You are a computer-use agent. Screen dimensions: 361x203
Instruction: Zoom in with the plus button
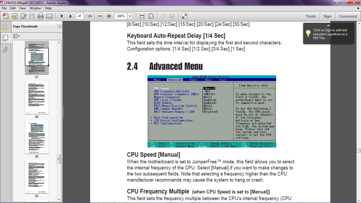coord(109,16)
